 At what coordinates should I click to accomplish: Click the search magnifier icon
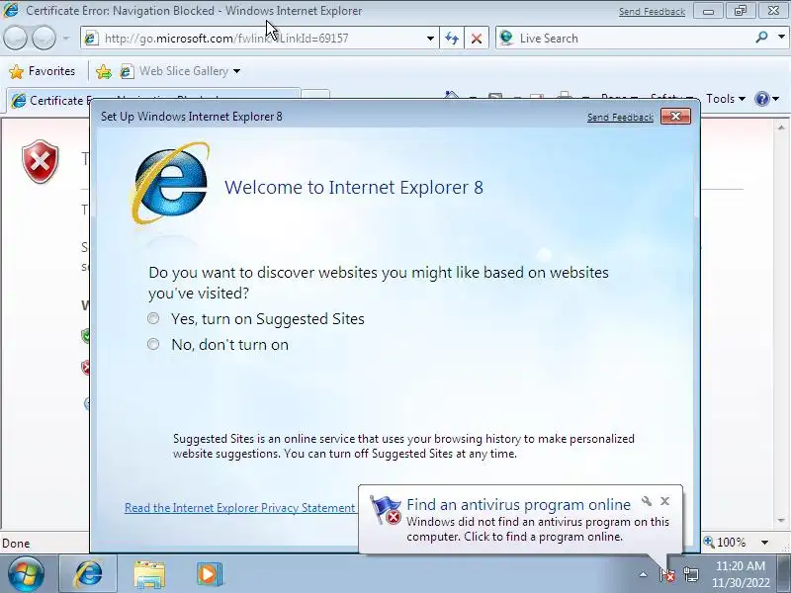(x=761, y=38)
